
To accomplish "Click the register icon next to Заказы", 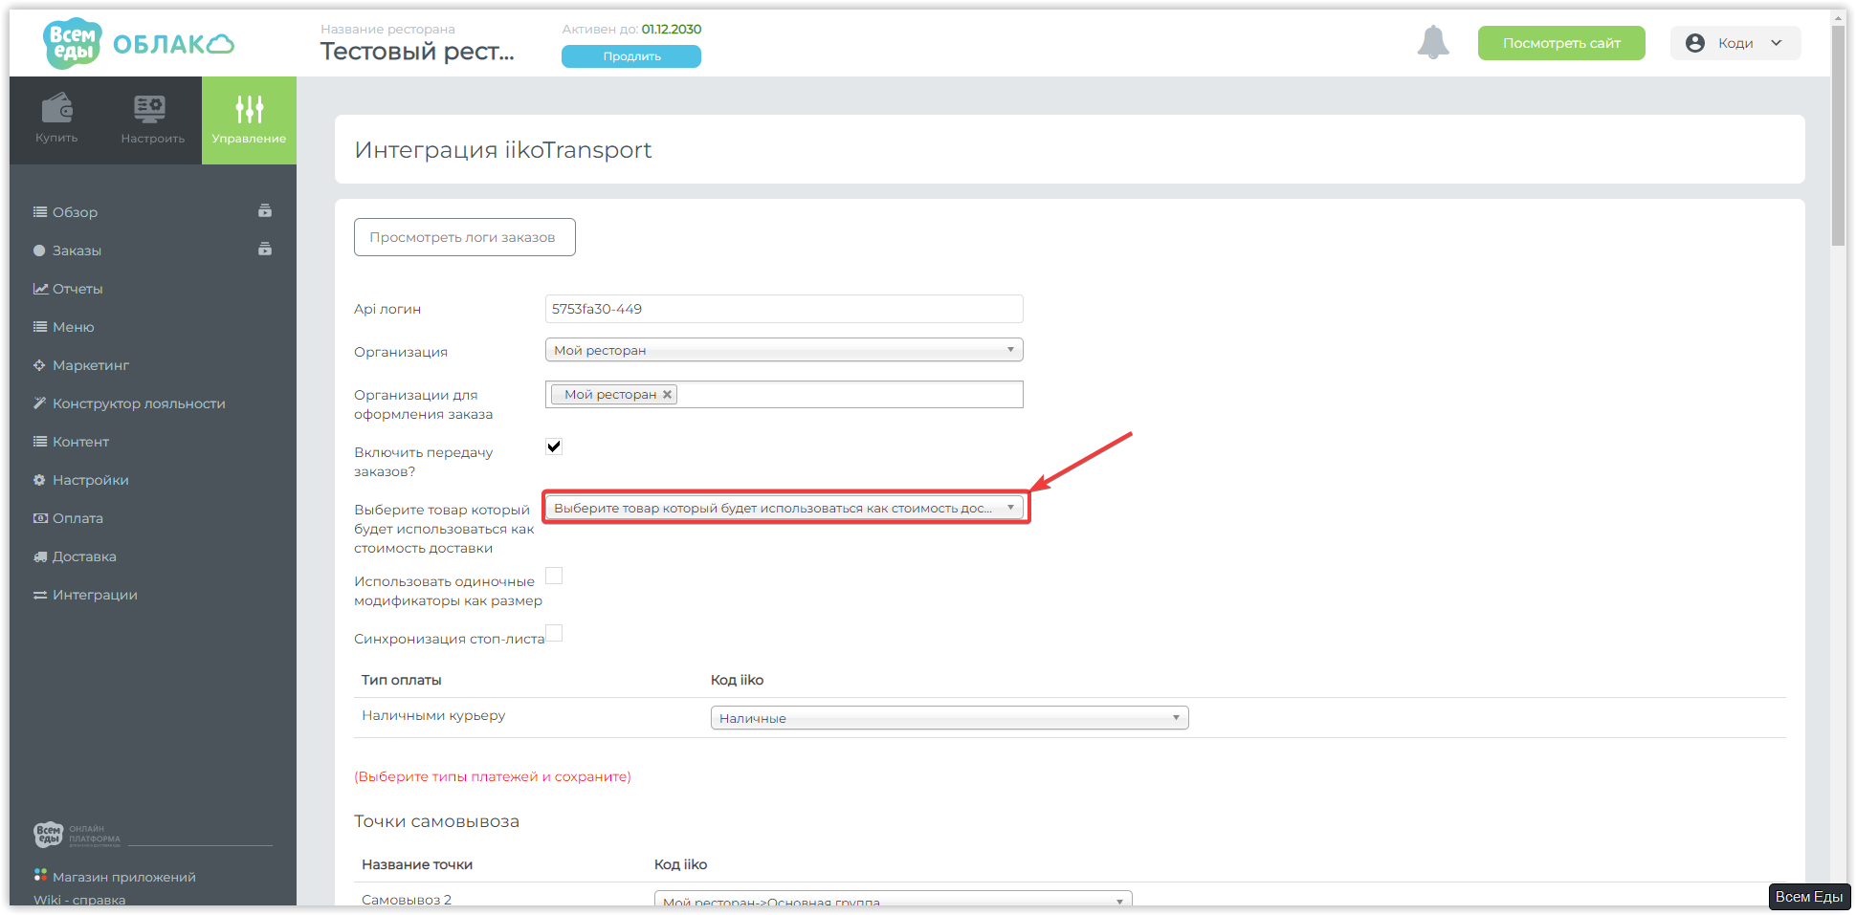I will pos(265,250).
